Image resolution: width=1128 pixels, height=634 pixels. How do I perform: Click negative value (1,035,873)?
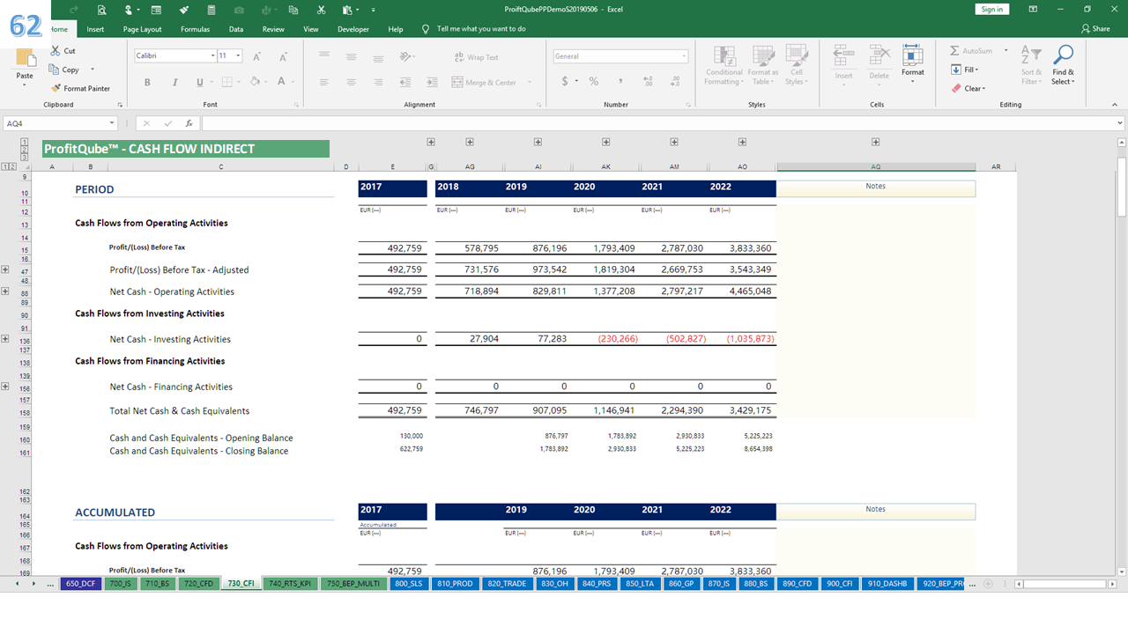click(749, 339)
